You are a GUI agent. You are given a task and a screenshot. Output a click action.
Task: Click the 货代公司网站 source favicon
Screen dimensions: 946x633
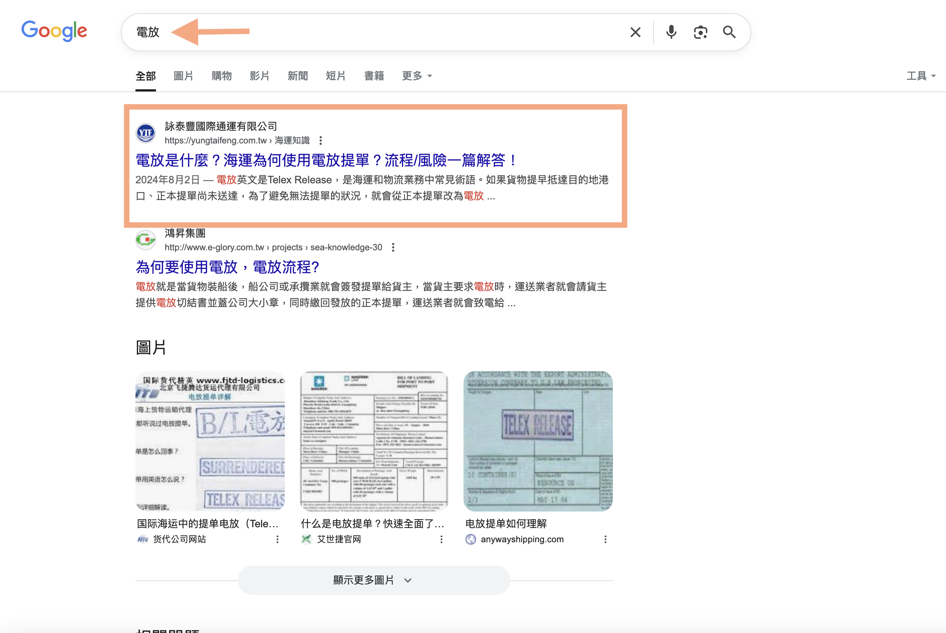pyautogui.click(x=142, y=539)
